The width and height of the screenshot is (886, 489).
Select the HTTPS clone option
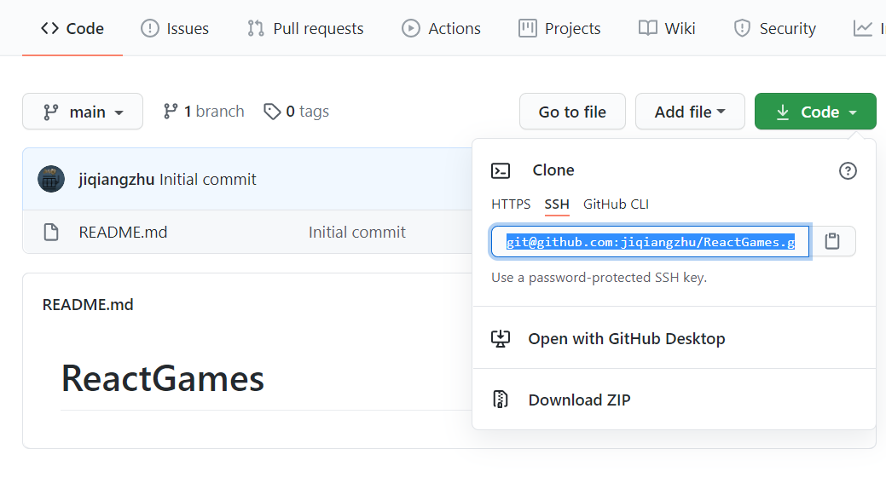point(511,204)
